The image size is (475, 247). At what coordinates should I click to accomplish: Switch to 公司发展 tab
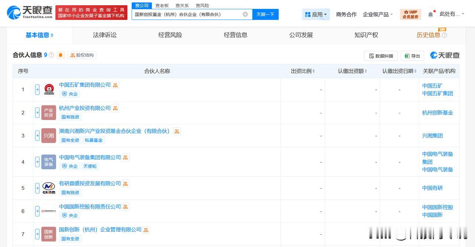pos(301,35)
